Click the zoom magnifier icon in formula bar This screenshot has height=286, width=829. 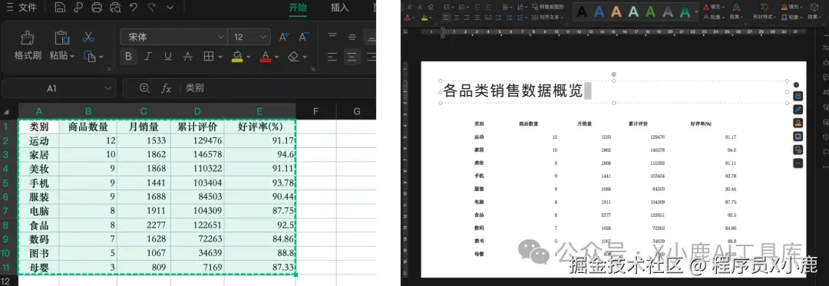pyautogui.click(x=144, y=88)
